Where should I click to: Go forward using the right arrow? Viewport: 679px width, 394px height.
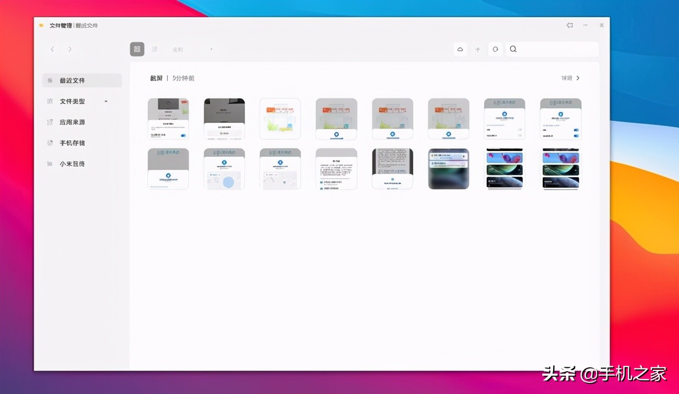[x=70, y=49]
